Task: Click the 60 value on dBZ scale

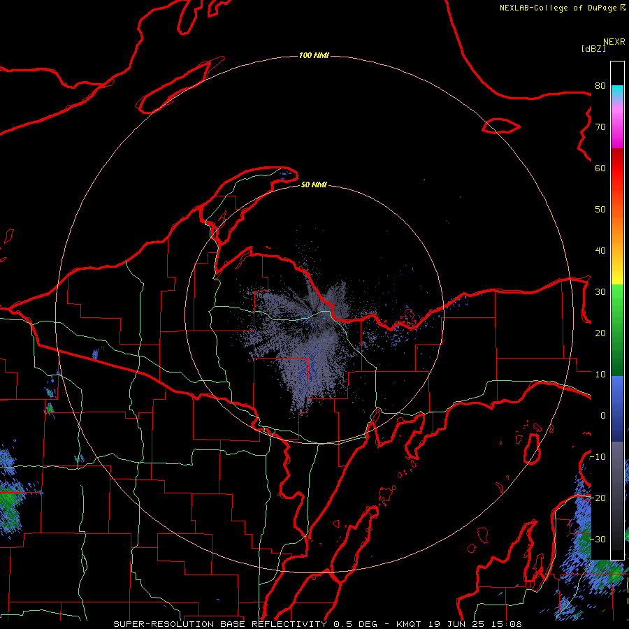Action: click(x=600, y=168)
